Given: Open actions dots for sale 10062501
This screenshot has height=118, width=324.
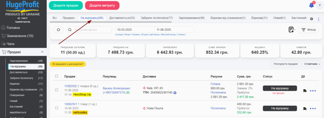Looking at the screenshot, I should click(313, 109).
